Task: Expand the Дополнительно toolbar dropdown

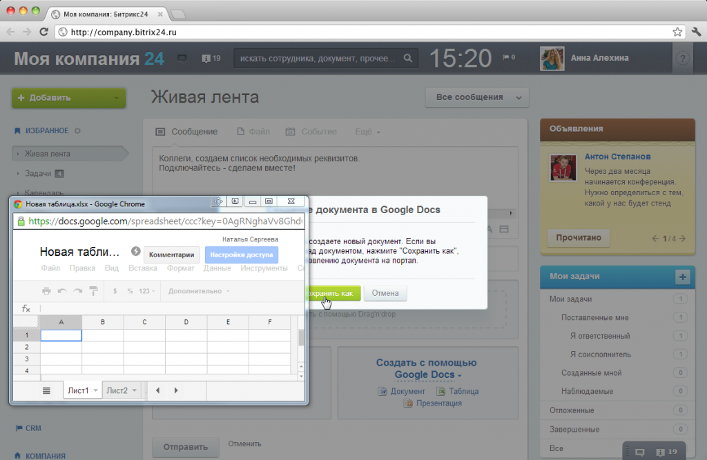Action: 199,291
